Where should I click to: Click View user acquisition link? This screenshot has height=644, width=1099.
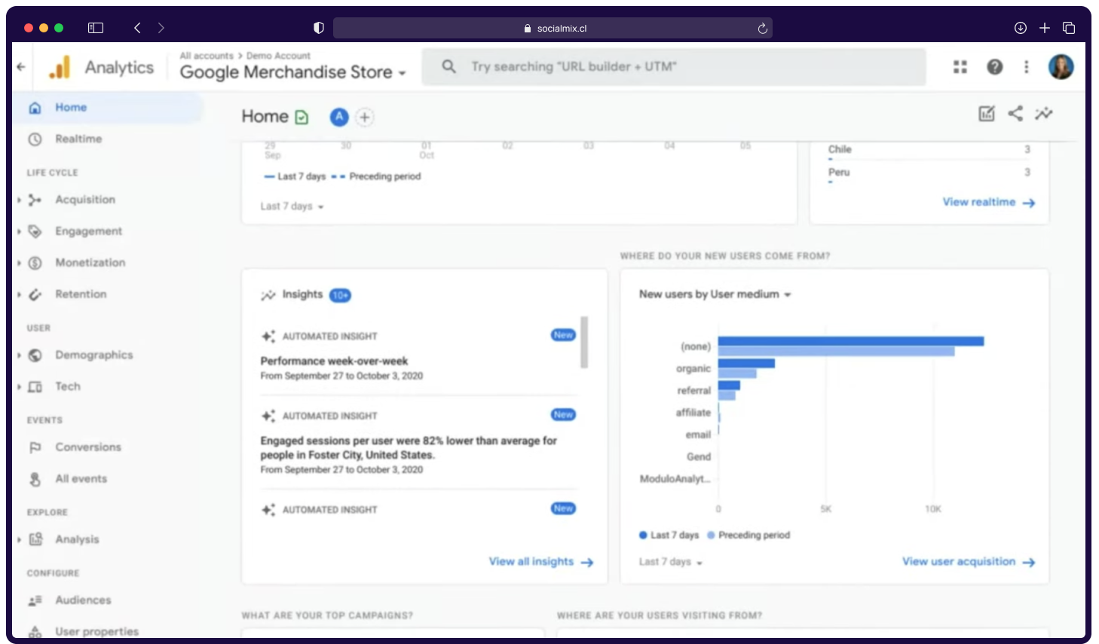(968, 562)
